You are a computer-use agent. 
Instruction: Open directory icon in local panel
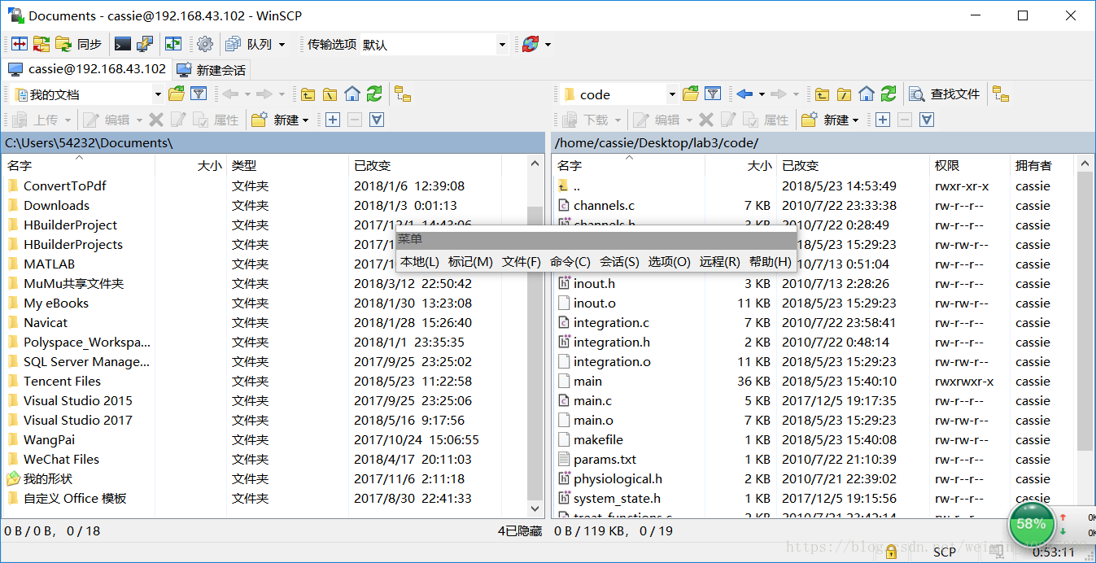click(x=176, y=94)
